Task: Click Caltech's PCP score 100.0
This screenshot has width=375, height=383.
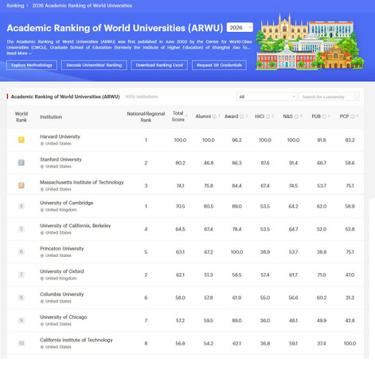Action: tap(350, 343)
